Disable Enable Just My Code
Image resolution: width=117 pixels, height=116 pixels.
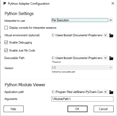pos(6,50)
